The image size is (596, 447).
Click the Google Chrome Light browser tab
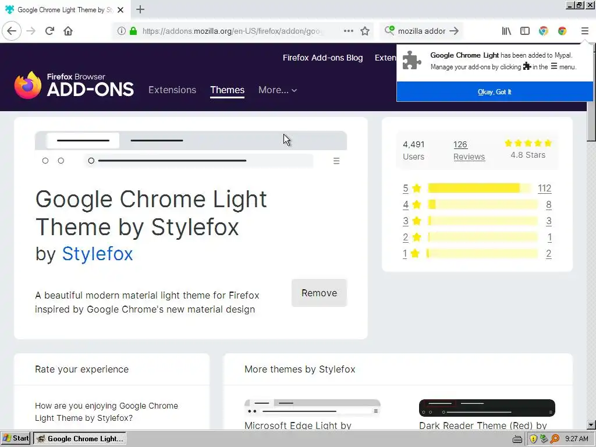coord(65,10)
